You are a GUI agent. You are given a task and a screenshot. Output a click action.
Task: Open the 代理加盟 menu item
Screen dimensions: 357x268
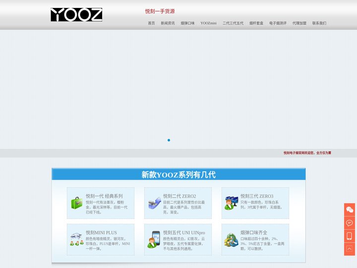click(299, 23)
